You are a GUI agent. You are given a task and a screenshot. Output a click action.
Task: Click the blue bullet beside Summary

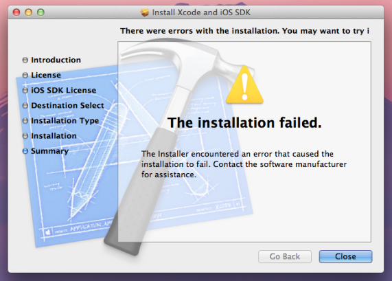[x=25, y=151]
